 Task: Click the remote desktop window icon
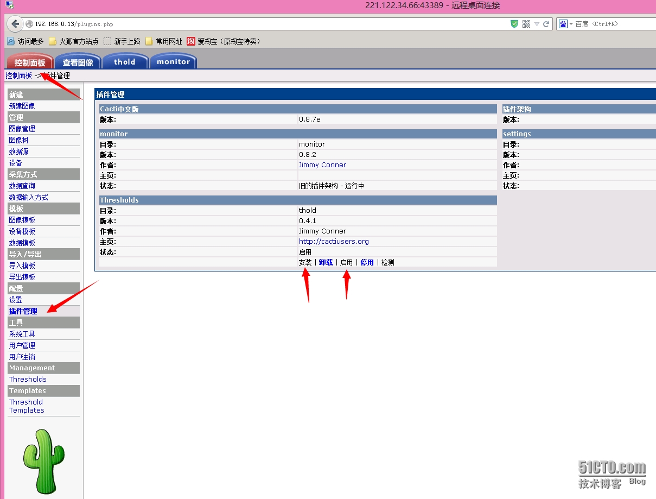[x=9, y=5]
